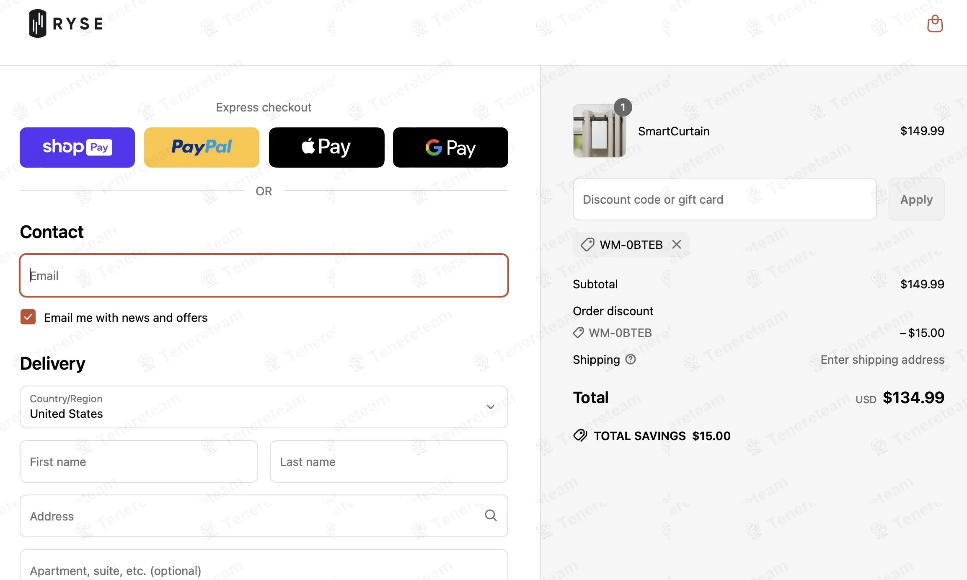Viewport: 967px width, 580px height.
Task: Uncheck Email me with news and offers
Action: (28, 317)
